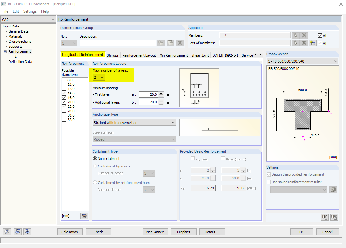Screen dimensions: 346x248
Task: Select Curtailment by zones radio button
Action: [x=95, y=166]
